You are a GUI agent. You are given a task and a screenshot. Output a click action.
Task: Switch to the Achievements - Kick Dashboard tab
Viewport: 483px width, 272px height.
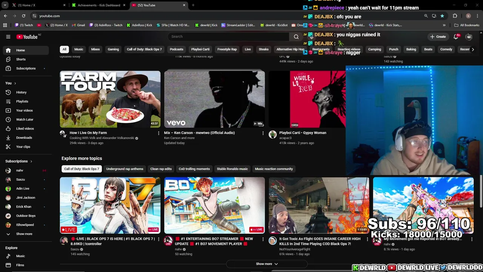pyautogui.click(x=99, y=5)
